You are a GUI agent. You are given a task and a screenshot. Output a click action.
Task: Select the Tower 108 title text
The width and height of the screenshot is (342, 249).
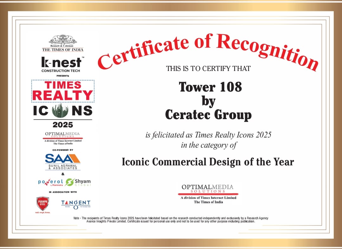tap(210, 87)
